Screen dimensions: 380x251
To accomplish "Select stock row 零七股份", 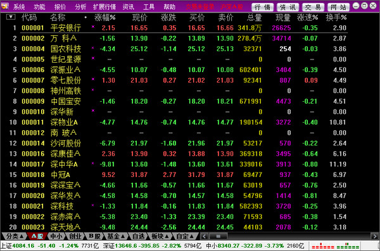I will tap(178, 80).
